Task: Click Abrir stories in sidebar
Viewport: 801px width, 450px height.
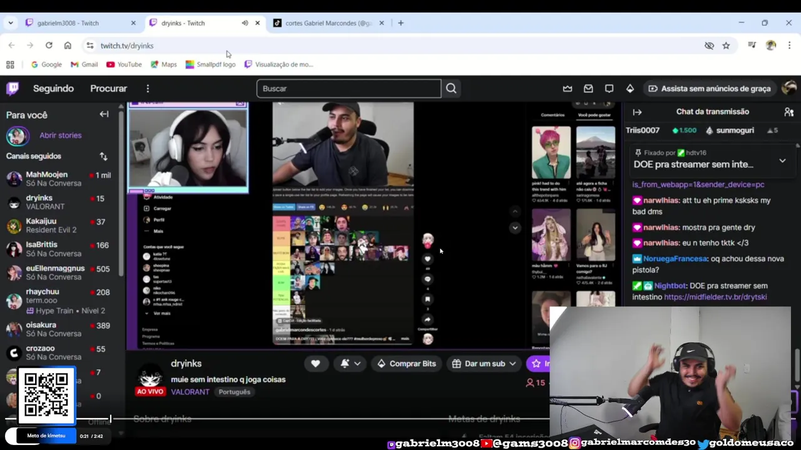Action: (x=60, y=135)
